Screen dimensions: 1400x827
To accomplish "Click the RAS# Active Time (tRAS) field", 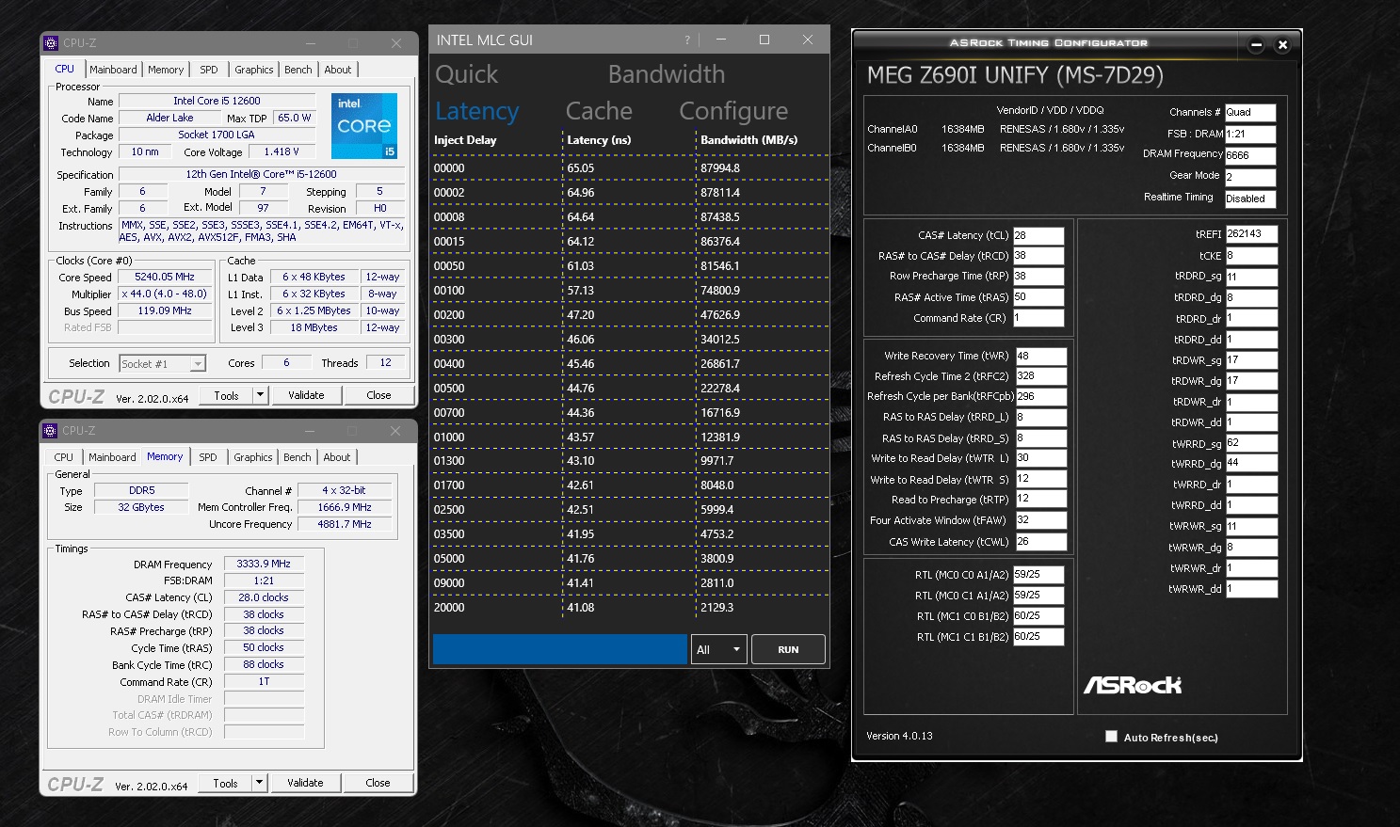I will click(1038, 297).
